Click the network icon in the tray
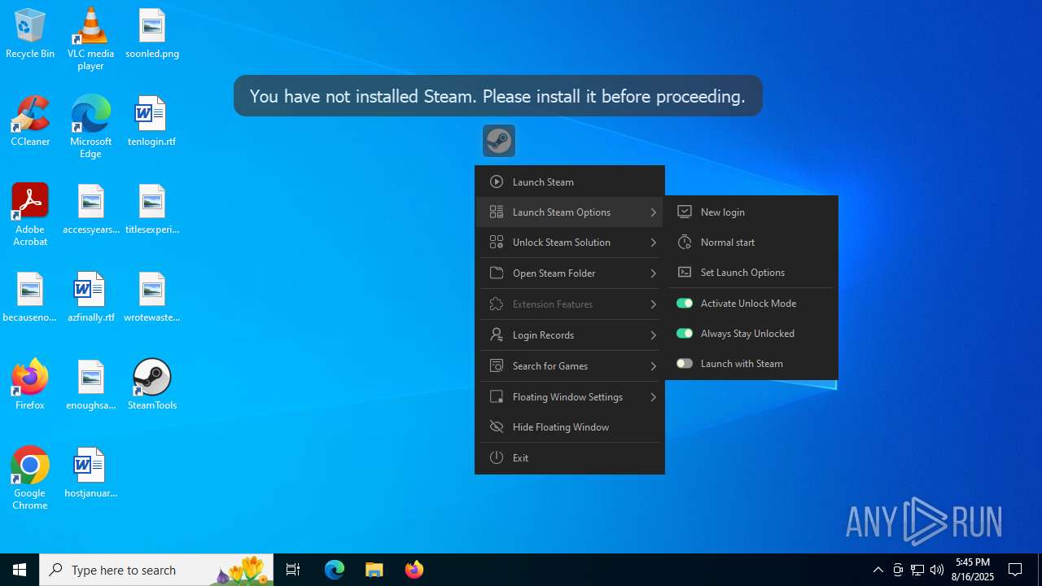The image size is (1042, 586). point(917,570)
